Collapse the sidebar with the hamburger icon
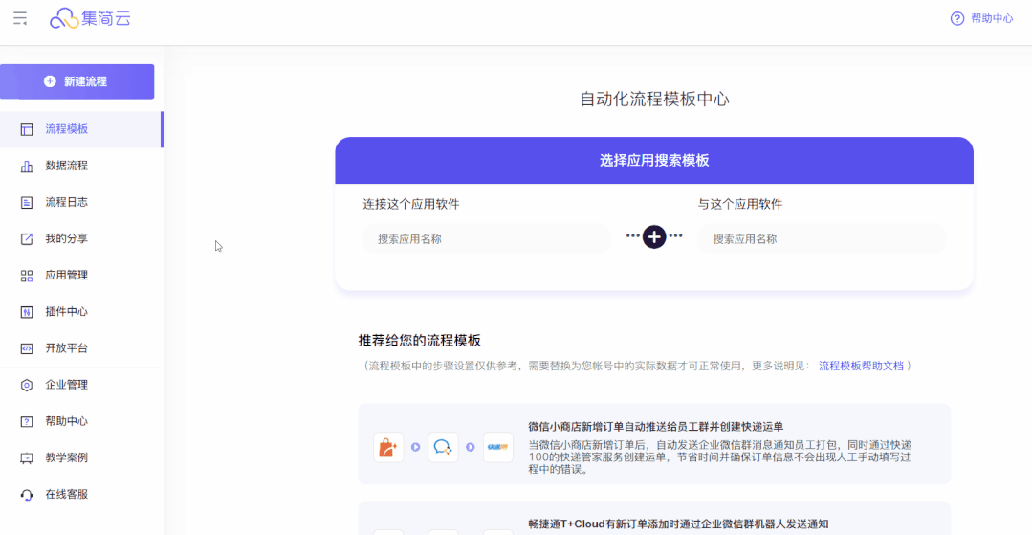The width and height of the screenshot is (1032, 535). coord(20,18)
